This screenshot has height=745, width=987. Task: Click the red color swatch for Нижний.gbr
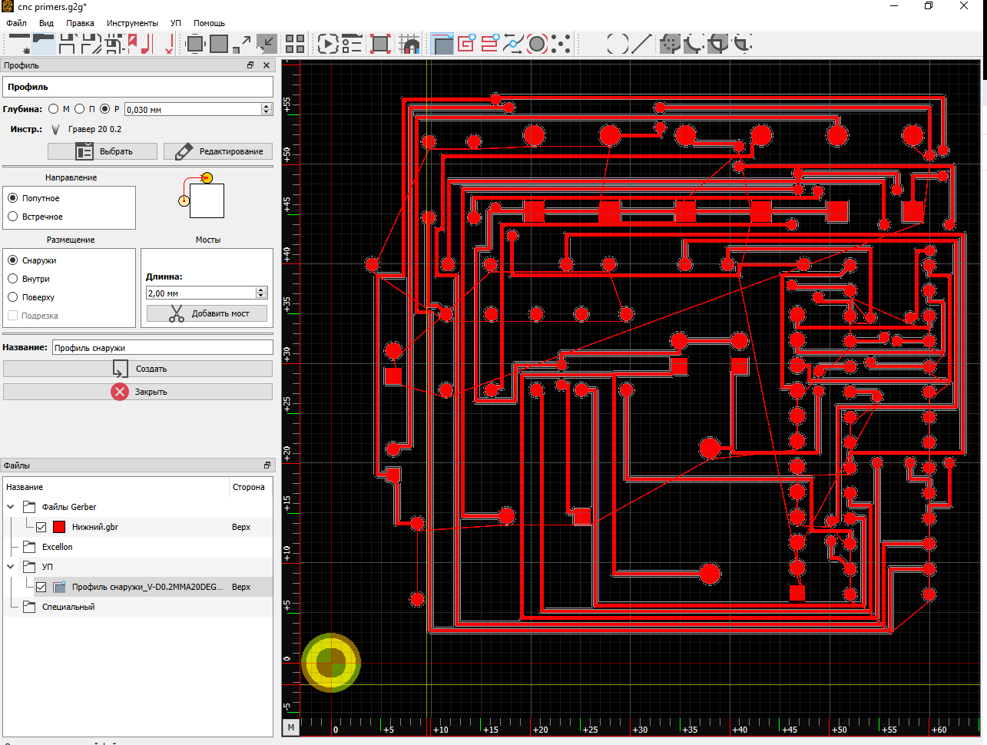pyautogui.click(x=59, y=527)
